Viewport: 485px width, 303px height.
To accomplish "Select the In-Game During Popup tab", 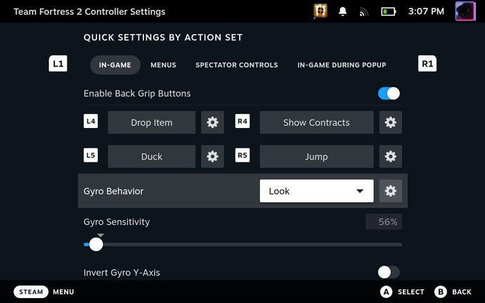I will coord(342,65).
